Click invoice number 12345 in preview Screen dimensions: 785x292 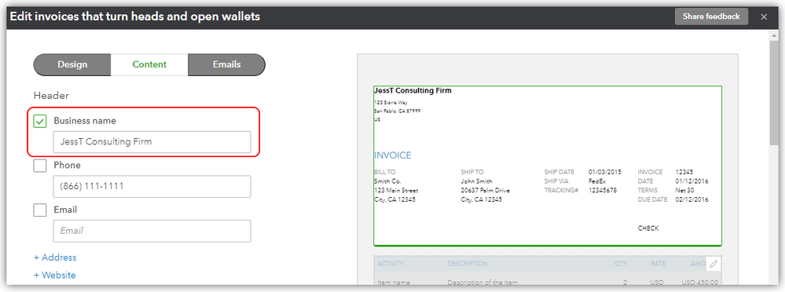pyautogui.click(x=684, y=172)
